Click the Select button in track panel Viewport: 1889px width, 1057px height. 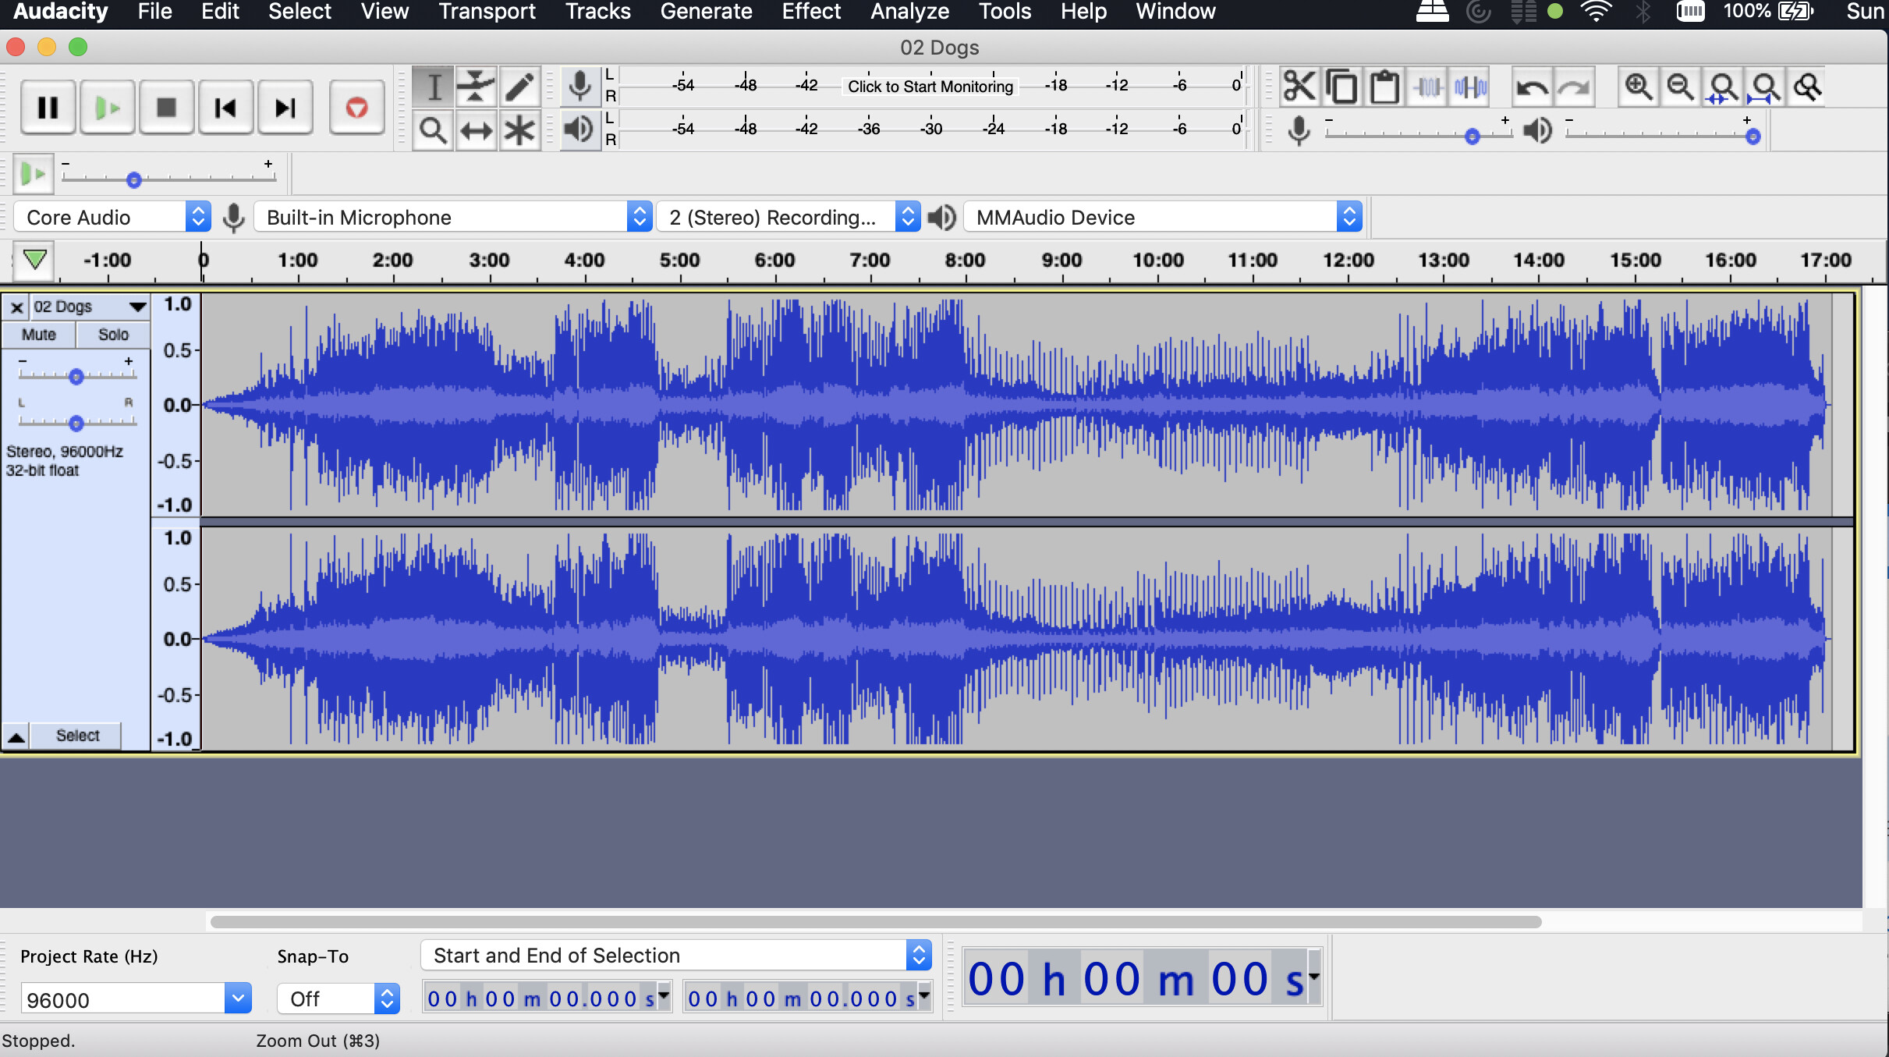[x=77, y=736]
